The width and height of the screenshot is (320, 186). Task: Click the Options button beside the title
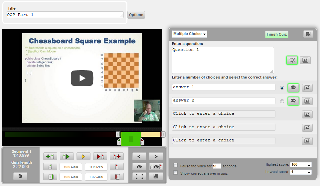pos(136,15)
